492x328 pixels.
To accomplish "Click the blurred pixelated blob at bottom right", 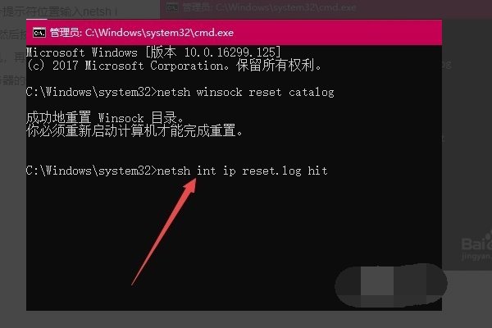I will (x=390, y=285).
